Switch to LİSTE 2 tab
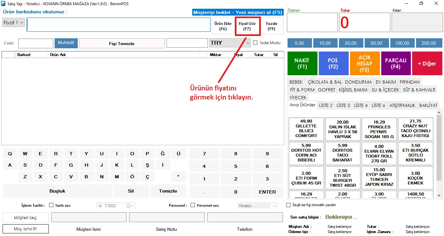The height and width of the screenshot is (236, 444). point(326,105)
